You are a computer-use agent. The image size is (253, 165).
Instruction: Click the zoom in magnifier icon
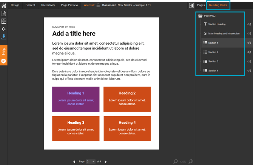[191, 162]
